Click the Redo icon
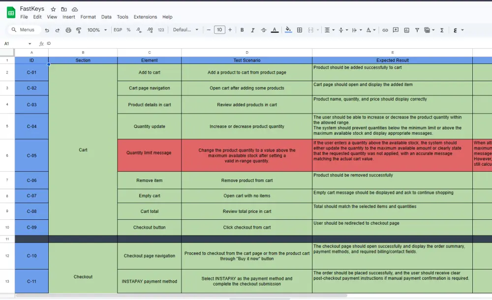 (57, 30)
